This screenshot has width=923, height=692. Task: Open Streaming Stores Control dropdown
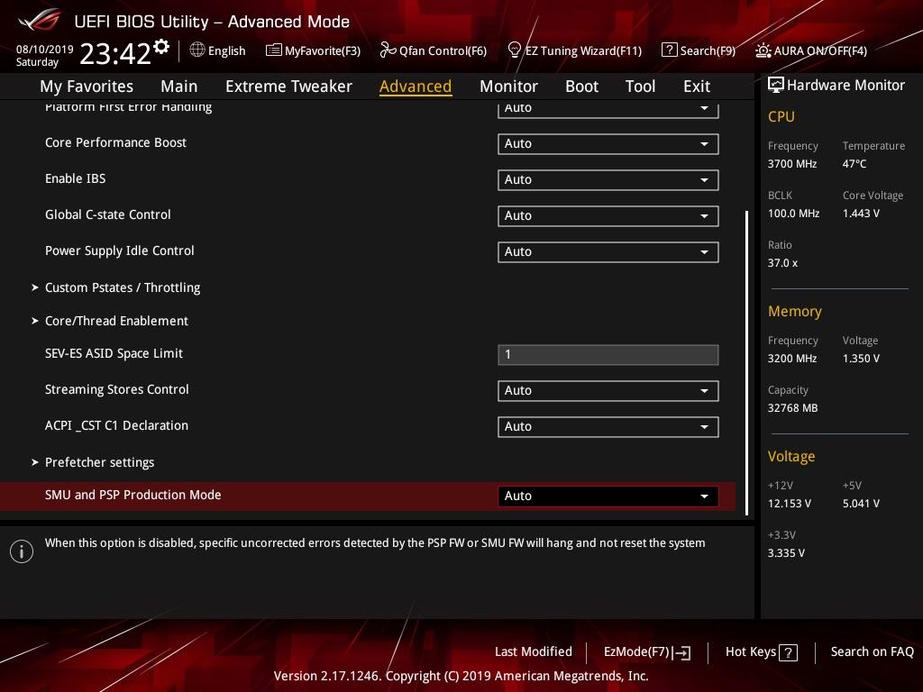point(608,391)
